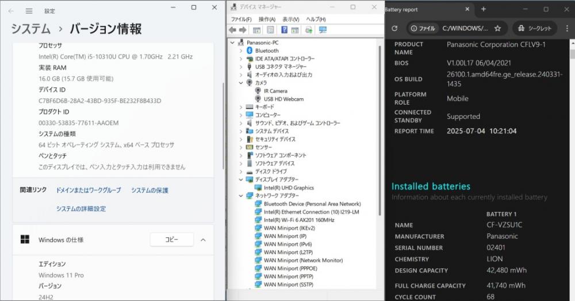The width and height of the screenshot is (575, 301).
Task: Open the browser three-dot menu
Action: pos(568,28)
